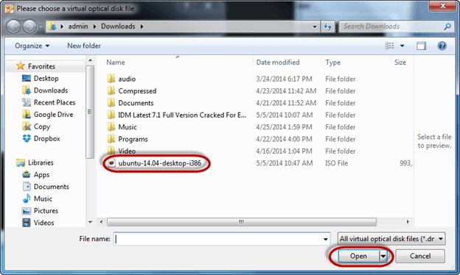
Task: Click the Downloads breadcrumb segment
Action: click(118, 26)
